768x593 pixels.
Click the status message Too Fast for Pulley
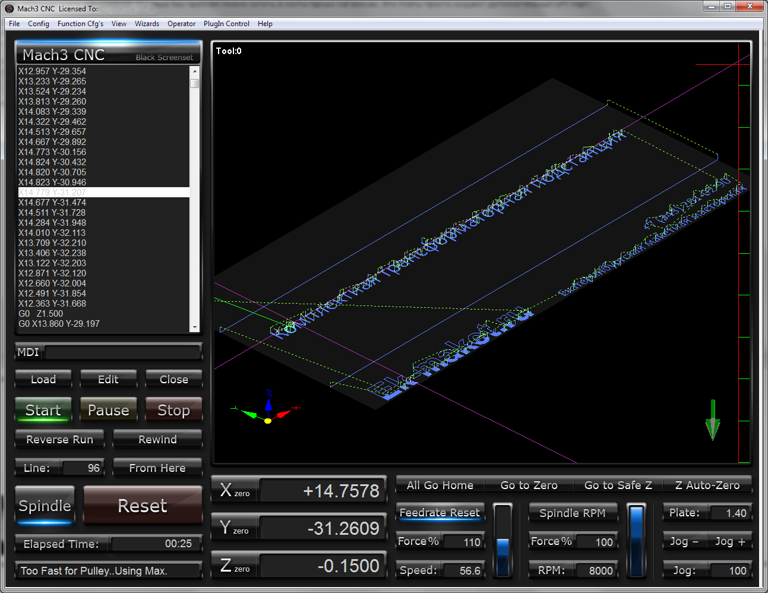(108, 570)
